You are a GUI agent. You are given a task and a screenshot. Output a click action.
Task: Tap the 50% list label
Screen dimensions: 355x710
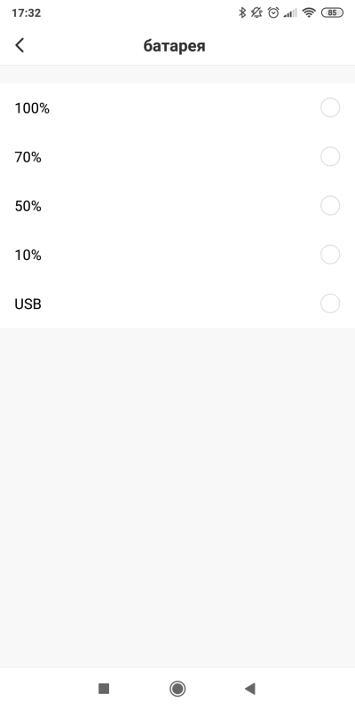point(28,206)
